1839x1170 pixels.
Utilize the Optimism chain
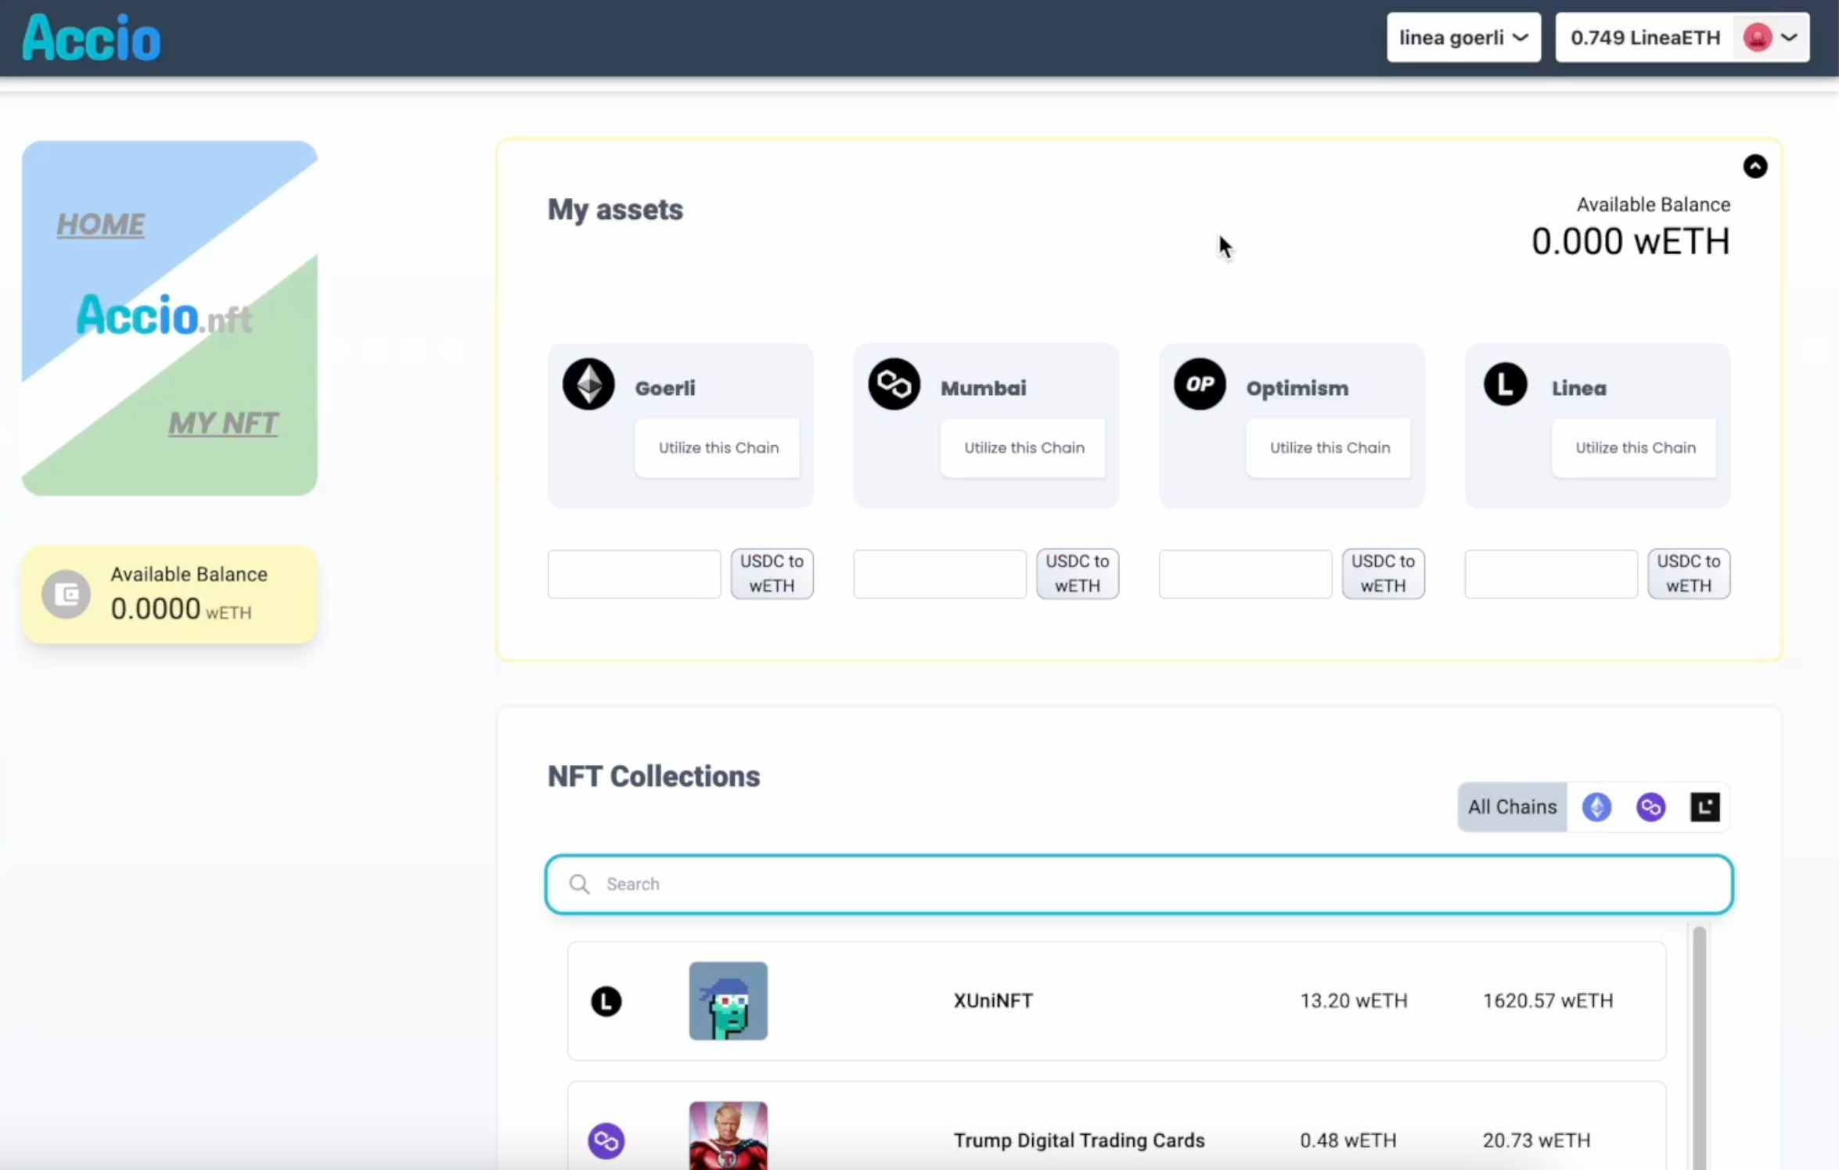tap(1329, 448)
